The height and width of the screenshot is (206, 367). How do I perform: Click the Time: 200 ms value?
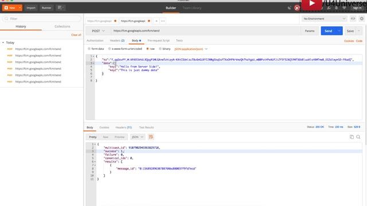click(339, 127)
